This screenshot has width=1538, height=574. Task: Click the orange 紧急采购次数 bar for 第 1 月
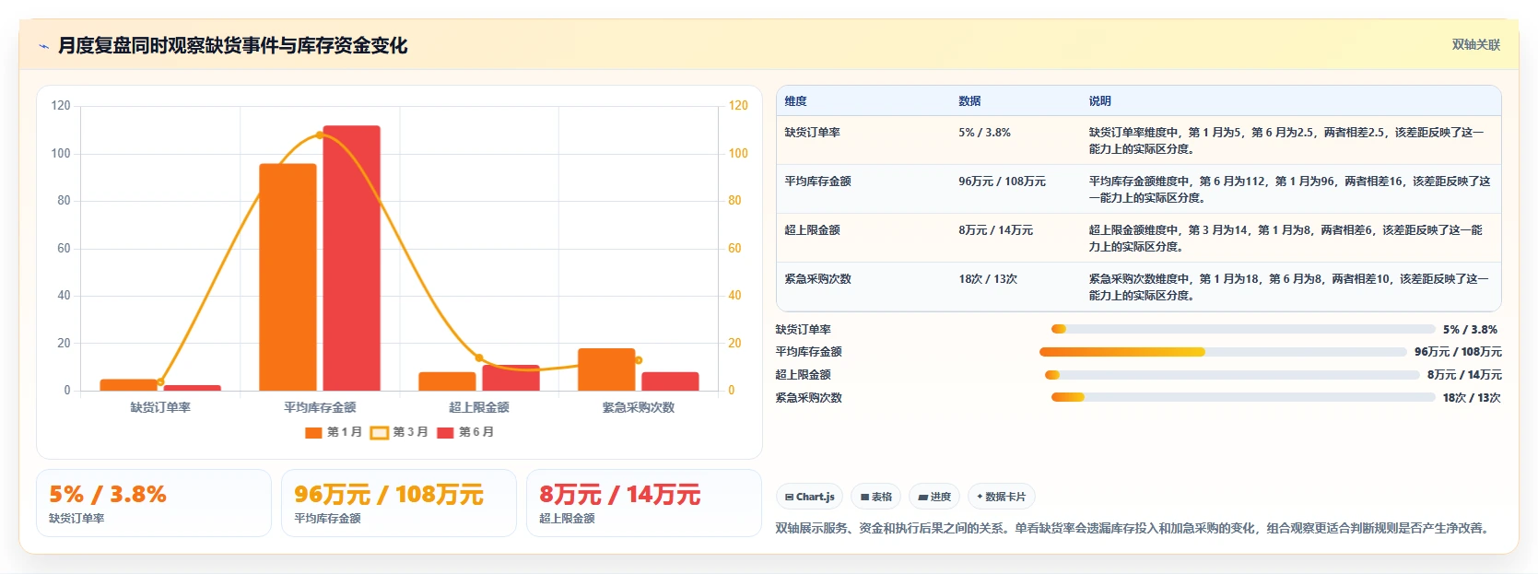(x=606, y=369)
